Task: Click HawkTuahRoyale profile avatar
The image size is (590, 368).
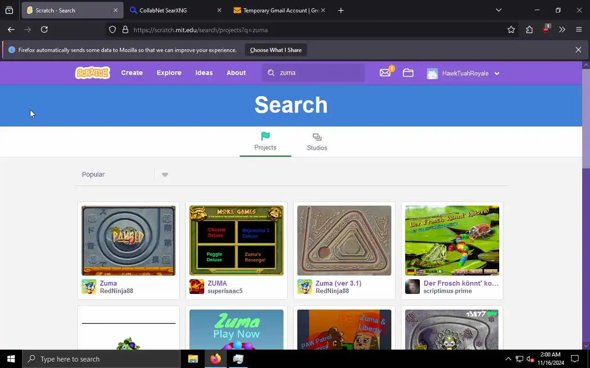Action: tap(432, 73)
